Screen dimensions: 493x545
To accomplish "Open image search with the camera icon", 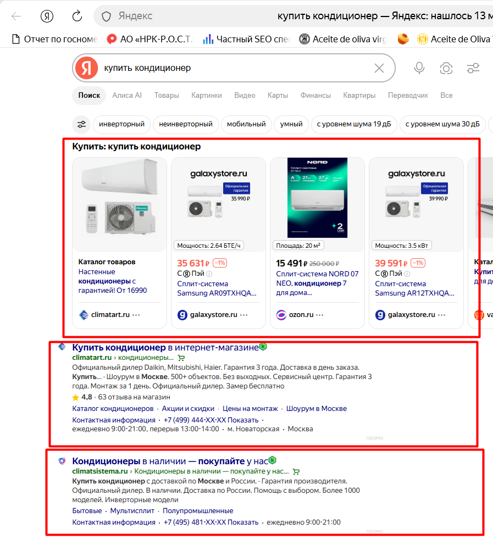I will click(x=446, y=68).
